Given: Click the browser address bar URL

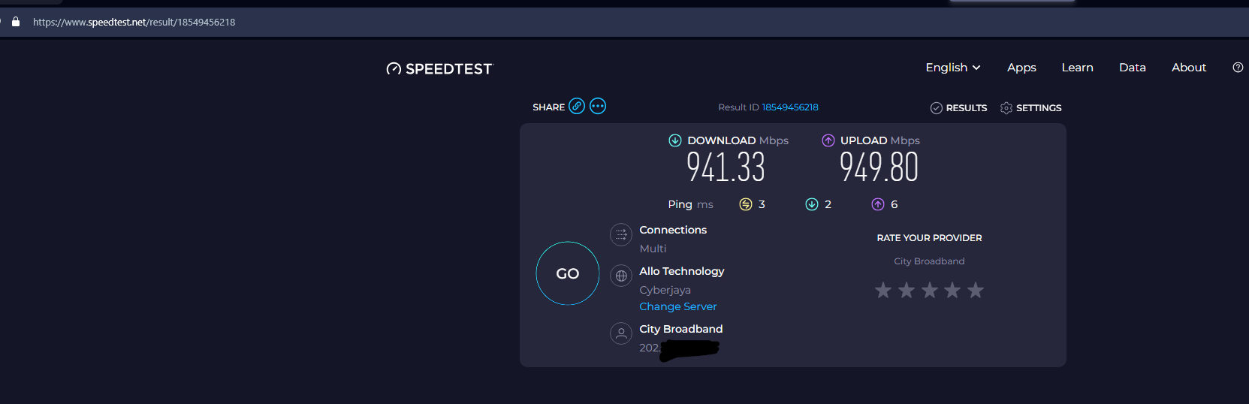Looking at the screenshot, I should (134, 23).
